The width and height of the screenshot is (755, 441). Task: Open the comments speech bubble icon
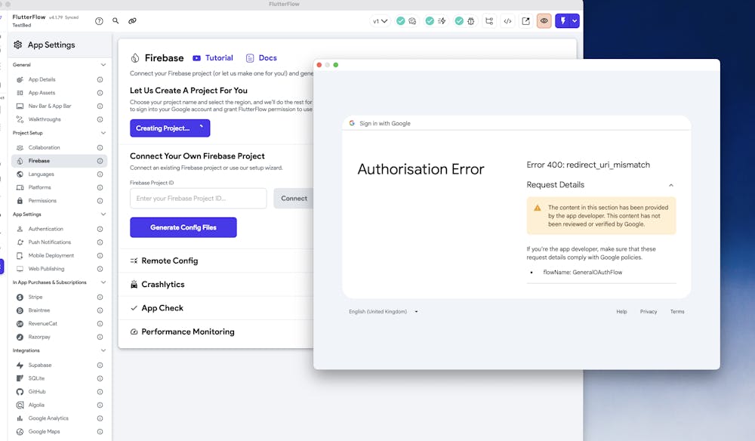tap(412, 21)
